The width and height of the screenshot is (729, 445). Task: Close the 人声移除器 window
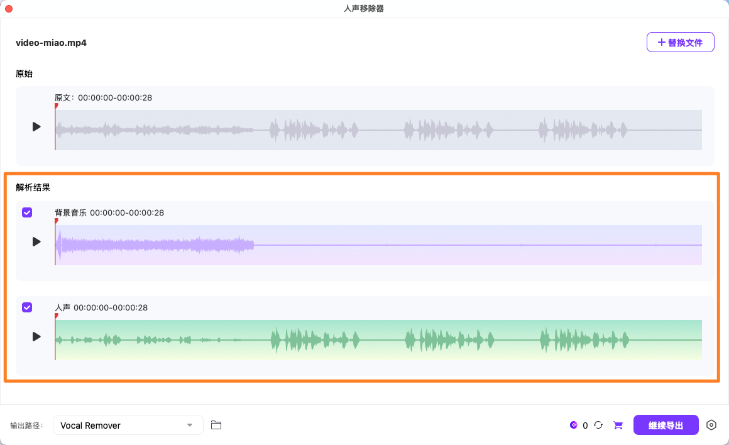tap(9, 9)
